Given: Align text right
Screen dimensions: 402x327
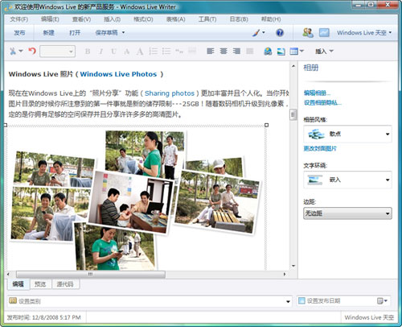Looking at the screenshot, I should click(236, 51).
